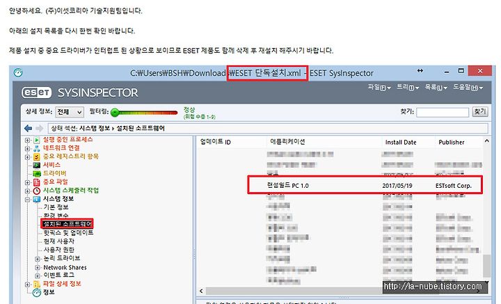Viewport: 501px width, 304px height.
Task: Select the 사용자 권한 tree item
Action: pyautogui.click(x=58, y=250)
